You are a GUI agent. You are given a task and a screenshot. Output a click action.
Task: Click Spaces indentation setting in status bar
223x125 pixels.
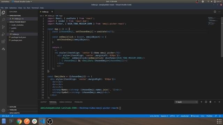pyautogui.click(x=164, y=116)
